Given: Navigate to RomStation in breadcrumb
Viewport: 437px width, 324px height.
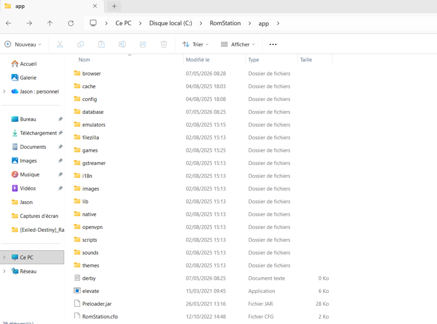Looking at the screenshot, I should [225, 23].
